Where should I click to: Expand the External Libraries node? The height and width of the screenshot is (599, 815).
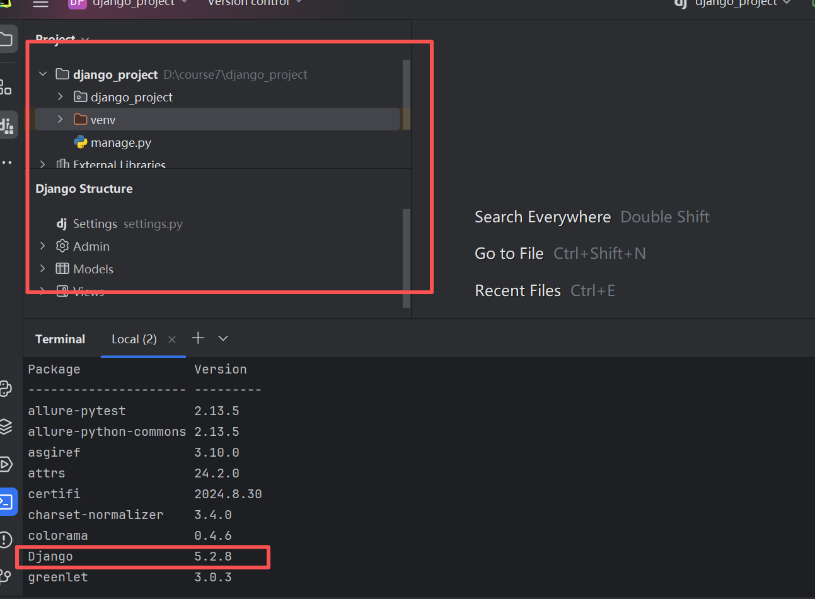tap(43, 165)
